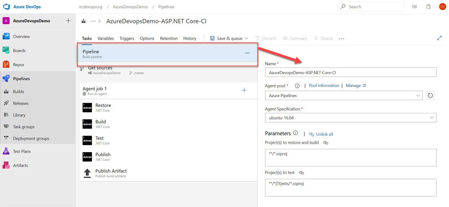Switch to the Variables tab
Image resolution: width=449 pixels, height=207 pixels.
tap(106, 38)
